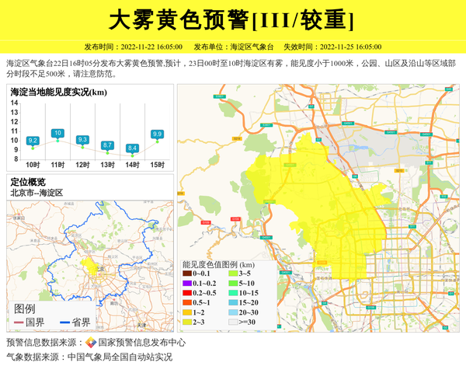Click the 8.7 data marker at 13时
The width and height of the screenshot is (466, 366).
click(107, 145)
